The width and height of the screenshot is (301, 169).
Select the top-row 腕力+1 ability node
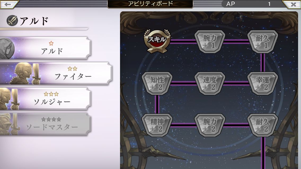click(x=210, y=41)
